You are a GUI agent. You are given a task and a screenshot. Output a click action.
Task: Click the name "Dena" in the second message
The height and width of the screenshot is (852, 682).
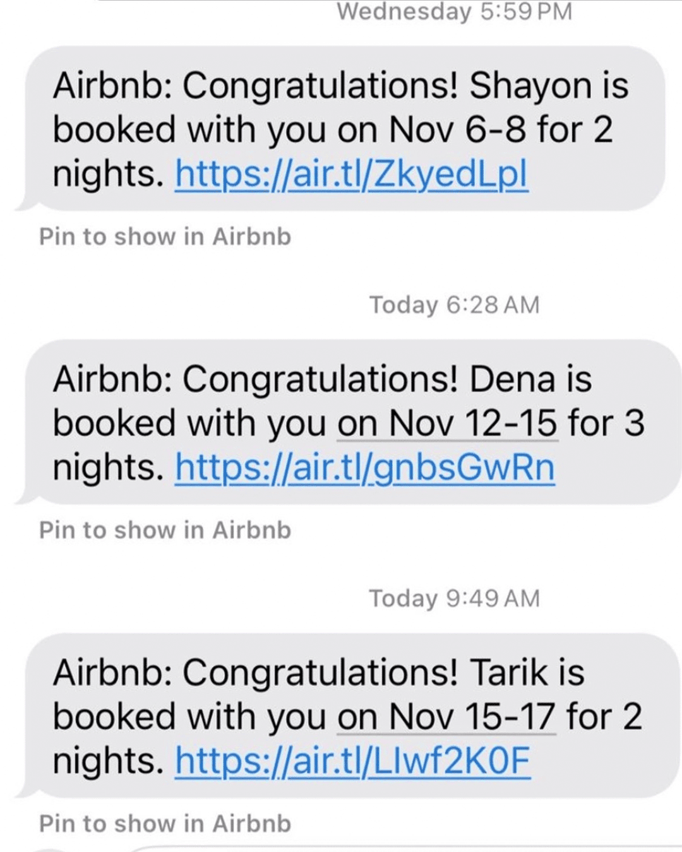click(512, 379)
